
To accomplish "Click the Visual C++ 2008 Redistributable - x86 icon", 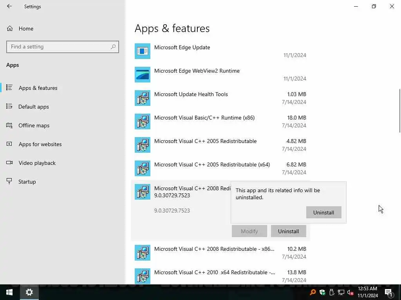I will point(143,253).
